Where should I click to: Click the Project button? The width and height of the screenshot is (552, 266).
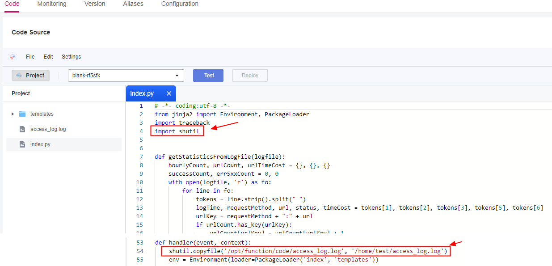[30, 76]
